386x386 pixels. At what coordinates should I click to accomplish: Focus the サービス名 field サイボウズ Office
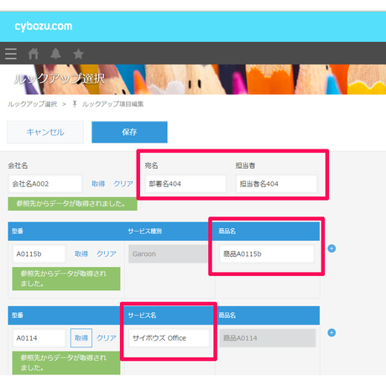click(x=169, y=338)
